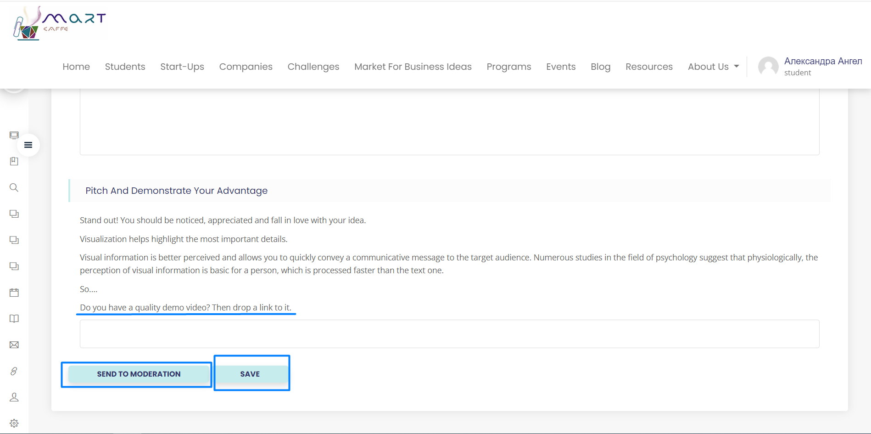
Task: Open the Challenges menu item
Action: 313,67
